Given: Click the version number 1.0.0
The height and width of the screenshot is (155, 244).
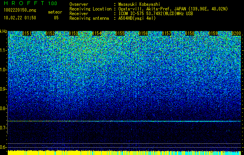Looking at the screenshot, I should (53, 3).
